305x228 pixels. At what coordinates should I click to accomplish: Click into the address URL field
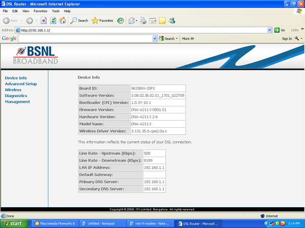(143, 30)
